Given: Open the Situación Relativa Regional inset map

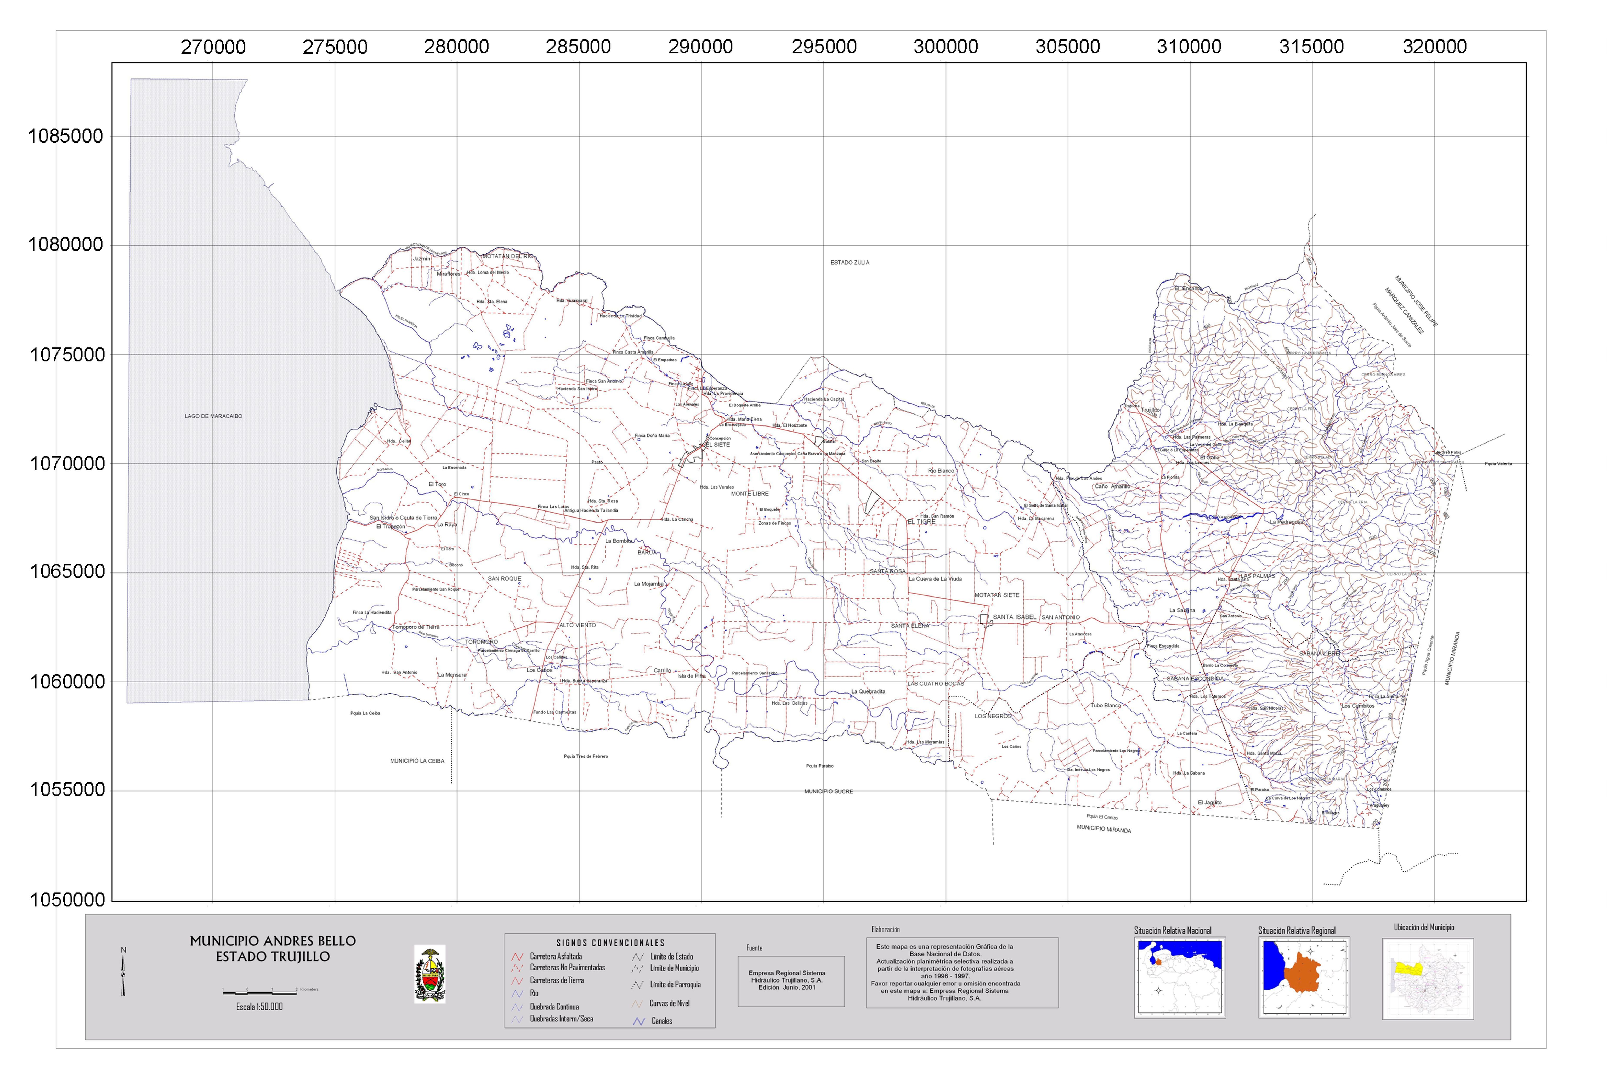Looking at the screenshot, I should tap(1304, 977).
